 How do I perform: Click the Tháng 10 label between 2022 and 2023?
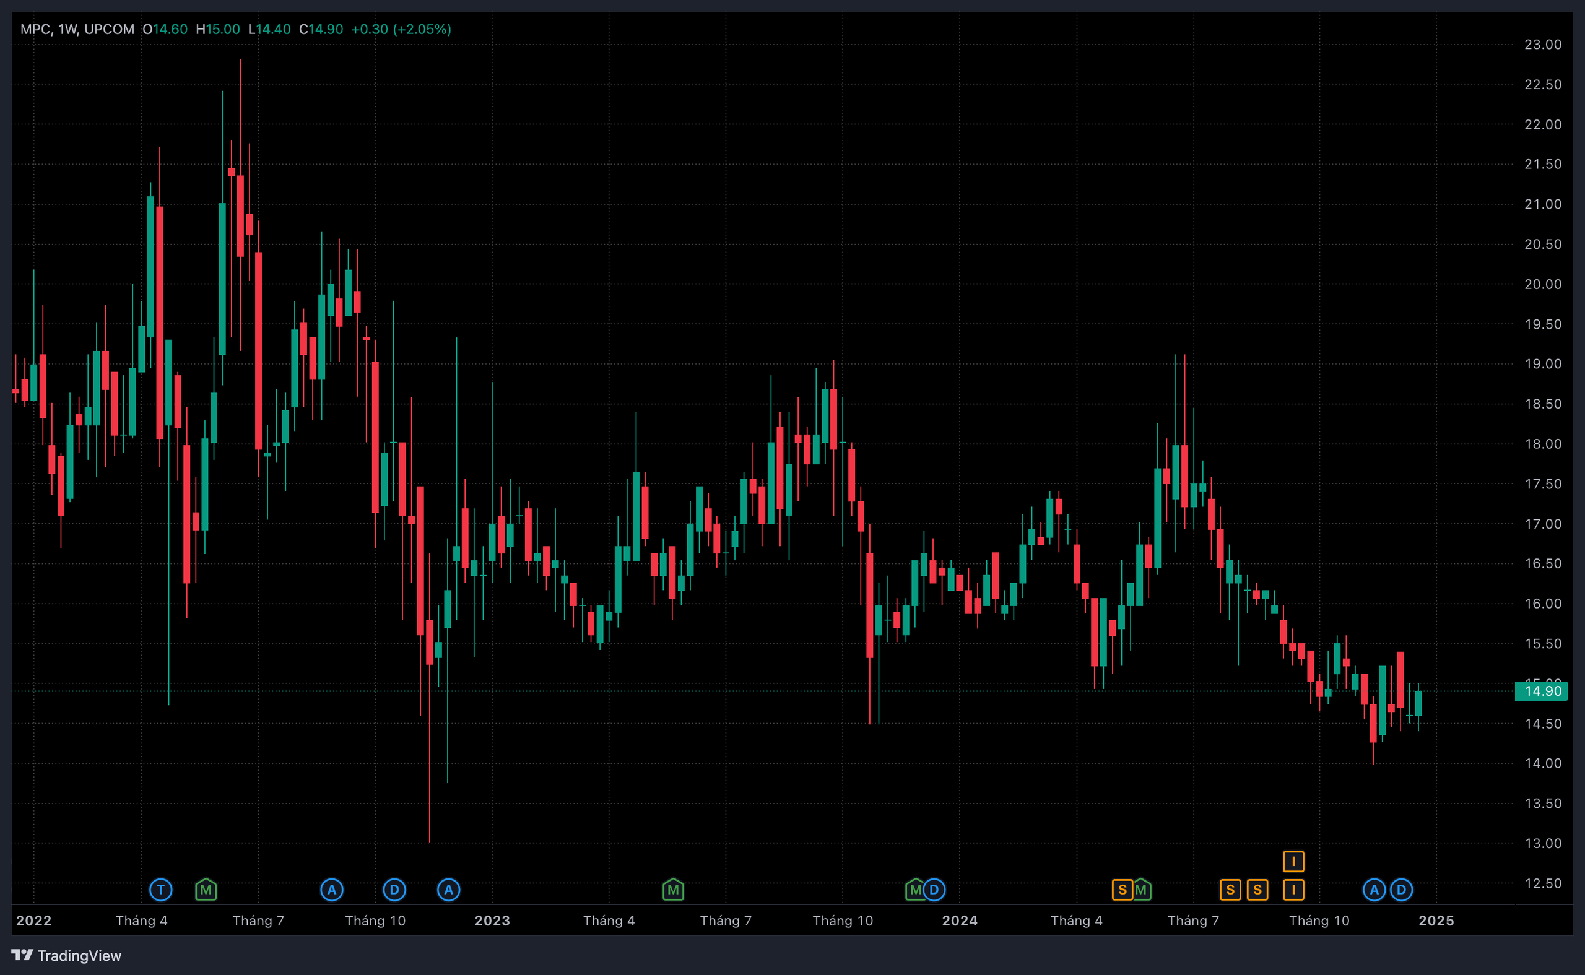pos(375,921)
